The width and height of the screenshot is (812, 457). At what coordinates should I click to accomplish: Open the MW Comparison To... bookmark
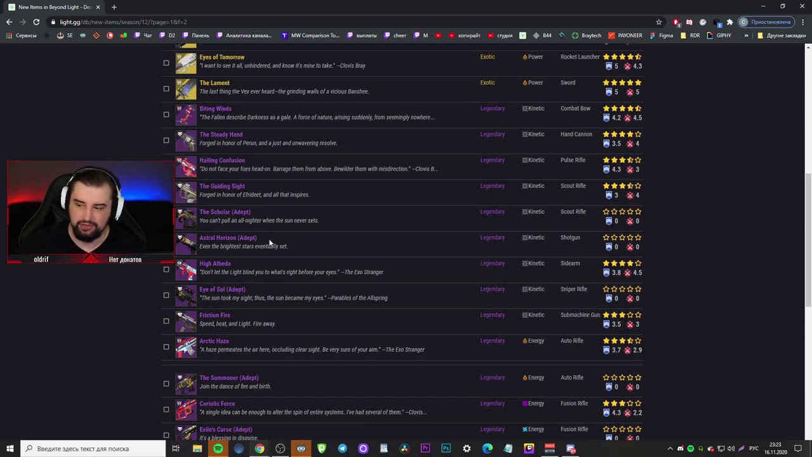click(x=310, y=36)
